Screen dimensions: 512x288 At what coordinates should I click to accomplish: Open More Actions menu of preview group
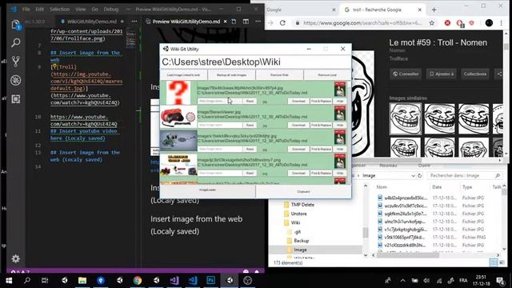coord(258,22)
